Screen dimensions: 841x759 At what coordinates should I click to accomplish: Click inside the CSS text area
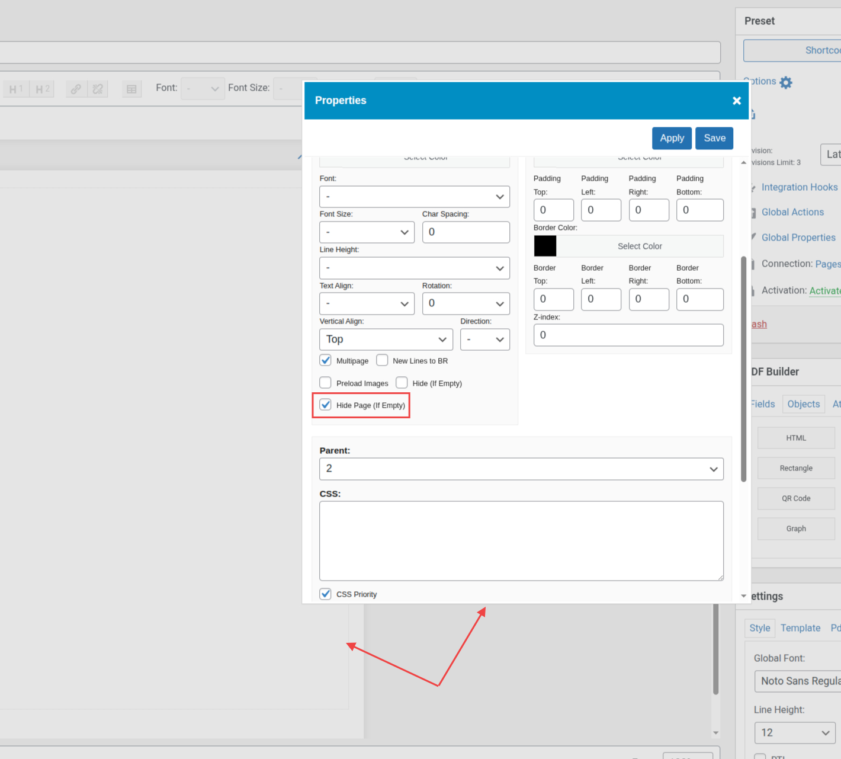[521, 541]
